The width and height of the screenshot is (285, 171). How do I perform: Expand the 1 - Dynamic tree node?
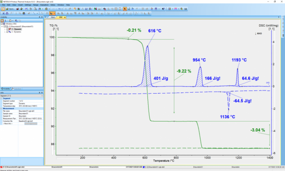[x=5, y=29]
